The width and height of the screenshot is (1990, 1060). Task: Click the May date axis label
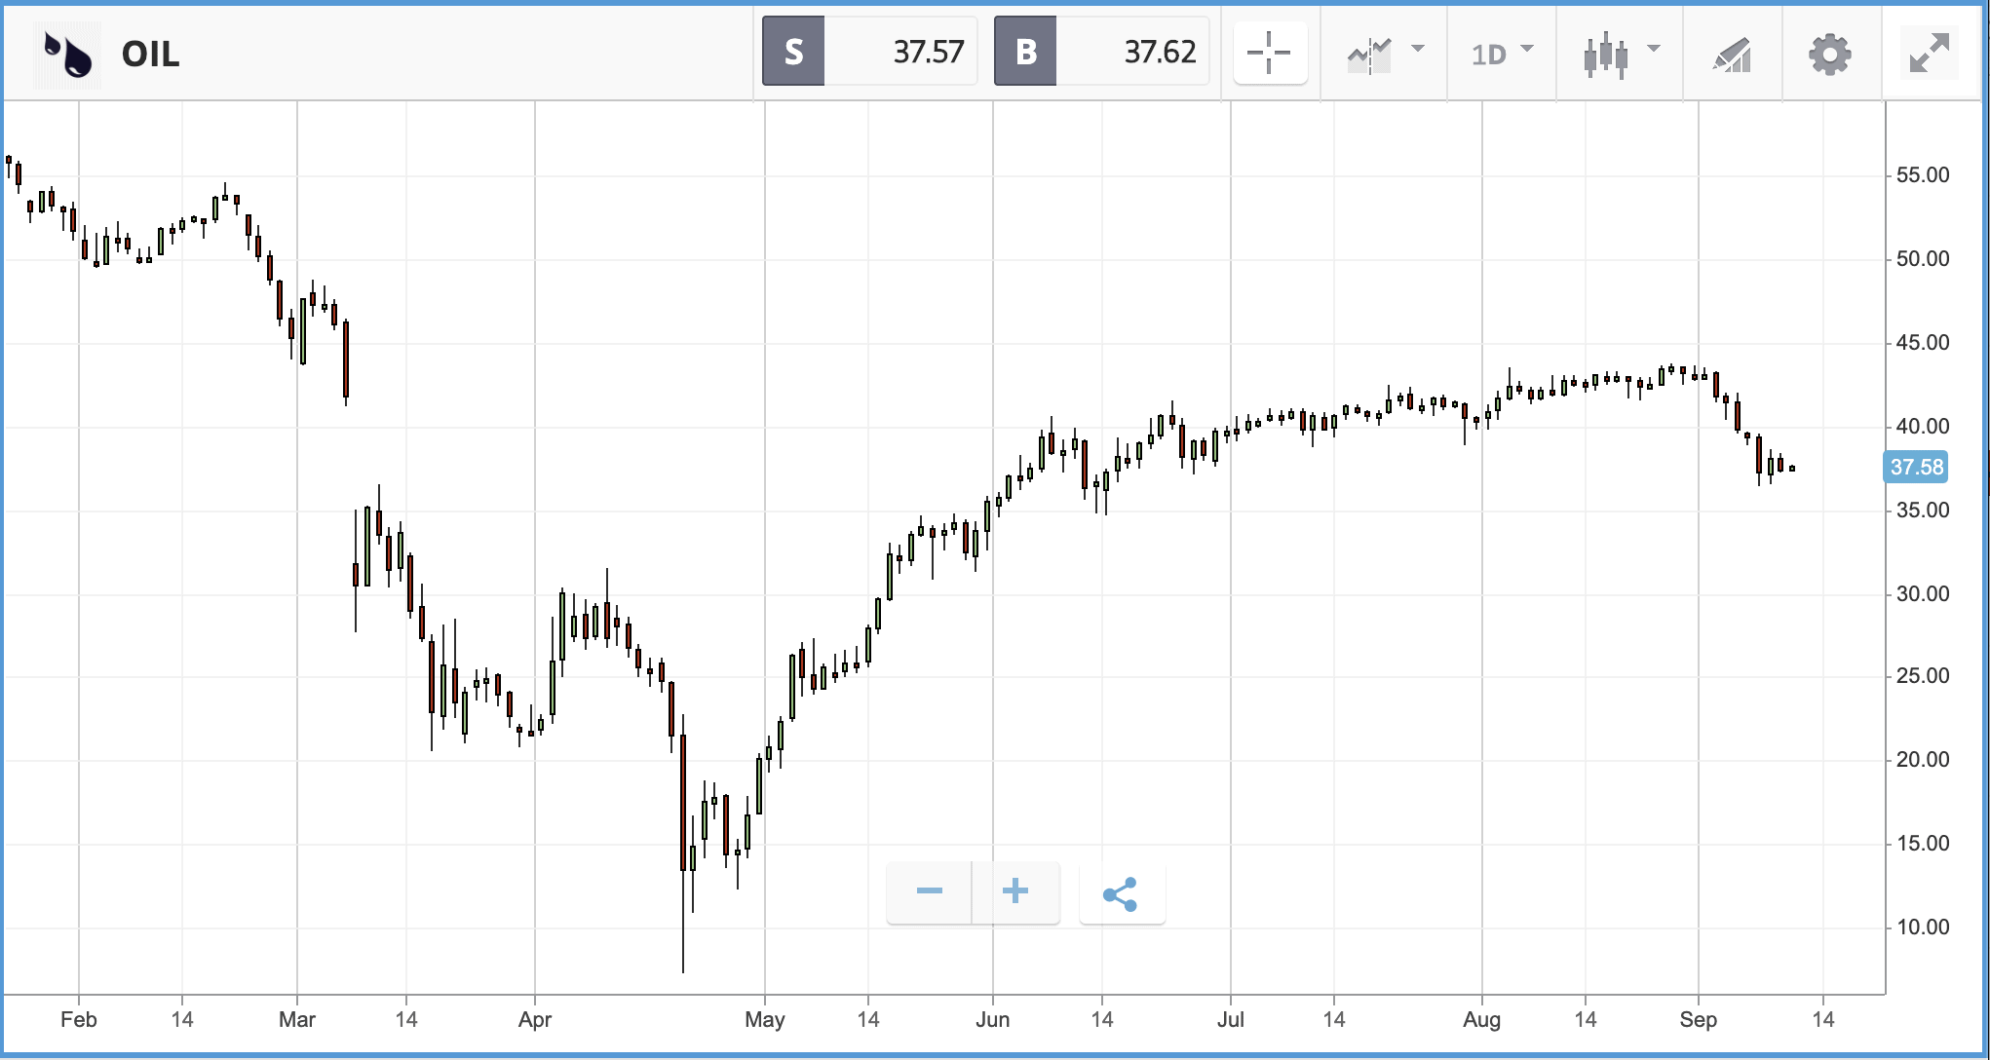click(x=765, y=1020)
